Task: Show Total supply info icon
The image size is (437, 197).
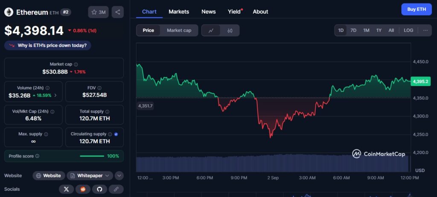Action: pos(107,111)
